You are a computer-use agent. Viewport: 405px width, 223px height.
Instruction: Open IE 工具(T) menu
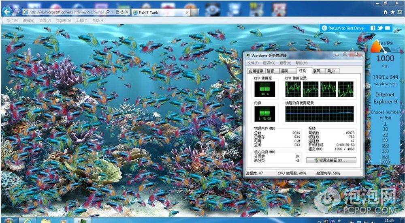click(x=82, y=20)
